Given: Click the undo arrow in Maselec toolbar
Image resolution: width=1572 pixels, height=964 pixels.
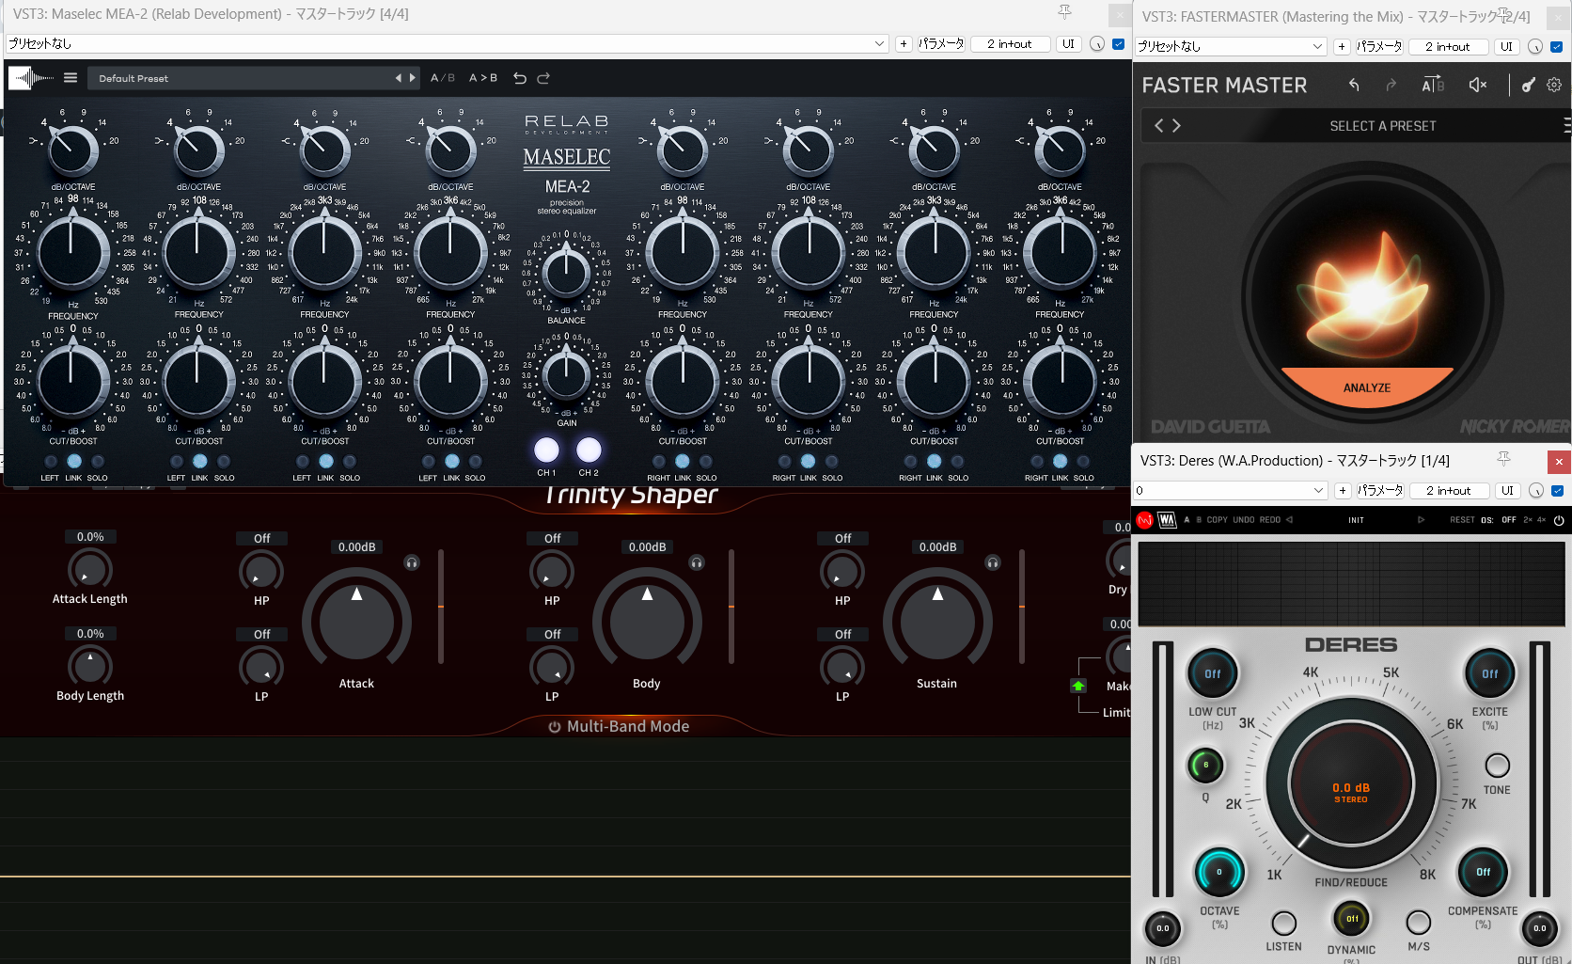Looking at the screenshot, I should (520, 78).
